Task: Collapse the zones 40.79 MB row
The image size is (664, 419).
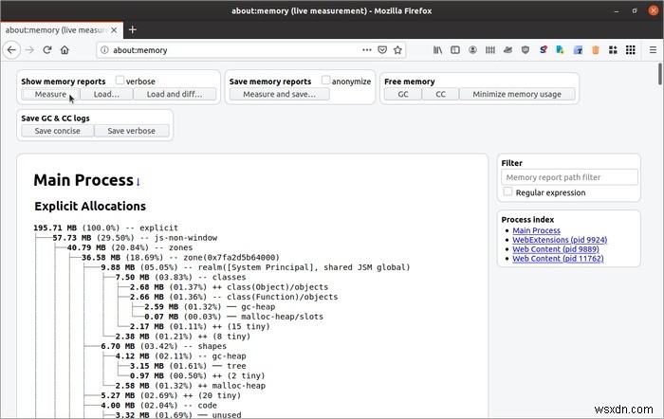Action: tap(130, 247)
